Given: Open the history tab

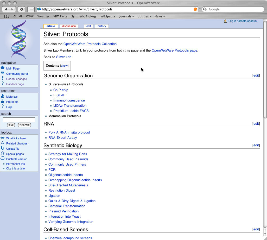Looking at the screenshot, I should pyautogui.click(x=102, y=26).
